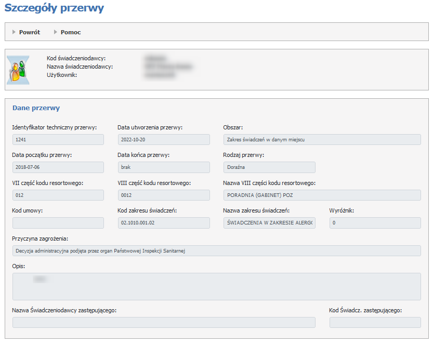Click the Data końca przerwy field
433x344 pixels.
click(163, 167)
